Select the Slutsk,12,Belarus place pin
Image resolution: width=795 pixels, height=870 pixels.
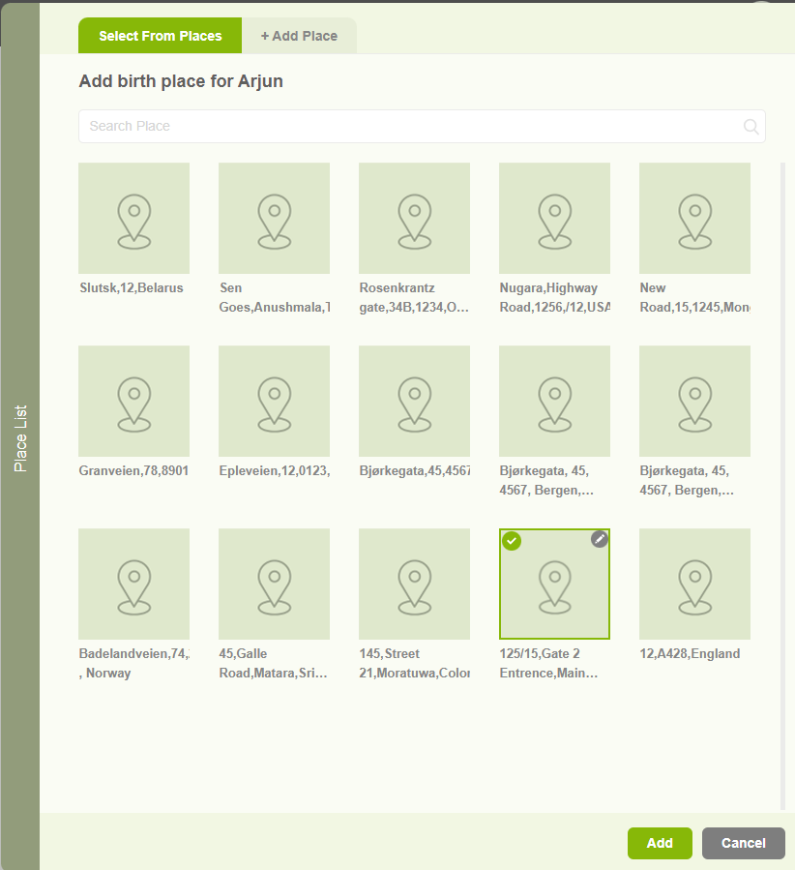click(x=133, y=219)
